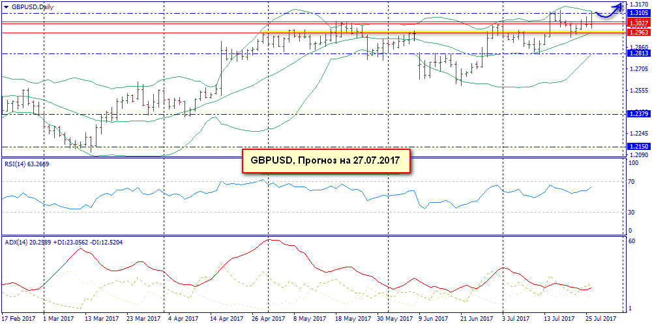Click the 17 Feb 2017 date label
The height and width of the screenshot is (326, 652).
pyautogui.click(x=19, y=318)
